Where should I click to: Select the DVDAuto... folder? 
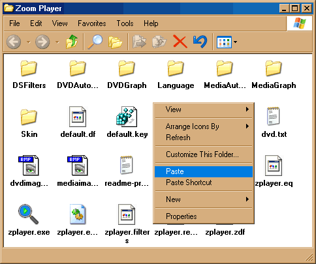(x=78, y=74)
